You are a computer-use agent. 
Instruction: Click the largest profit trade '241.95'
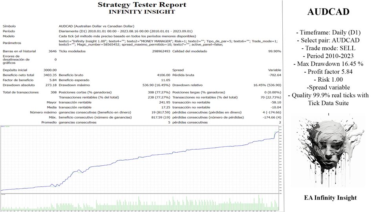(165, 102)
